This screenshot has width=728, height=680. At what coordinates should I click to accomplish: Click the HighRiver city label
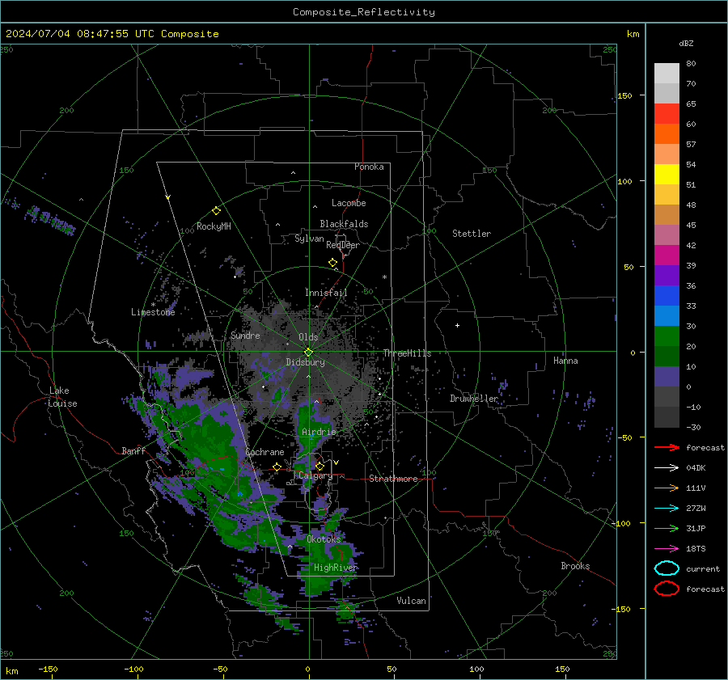(336, 568)
